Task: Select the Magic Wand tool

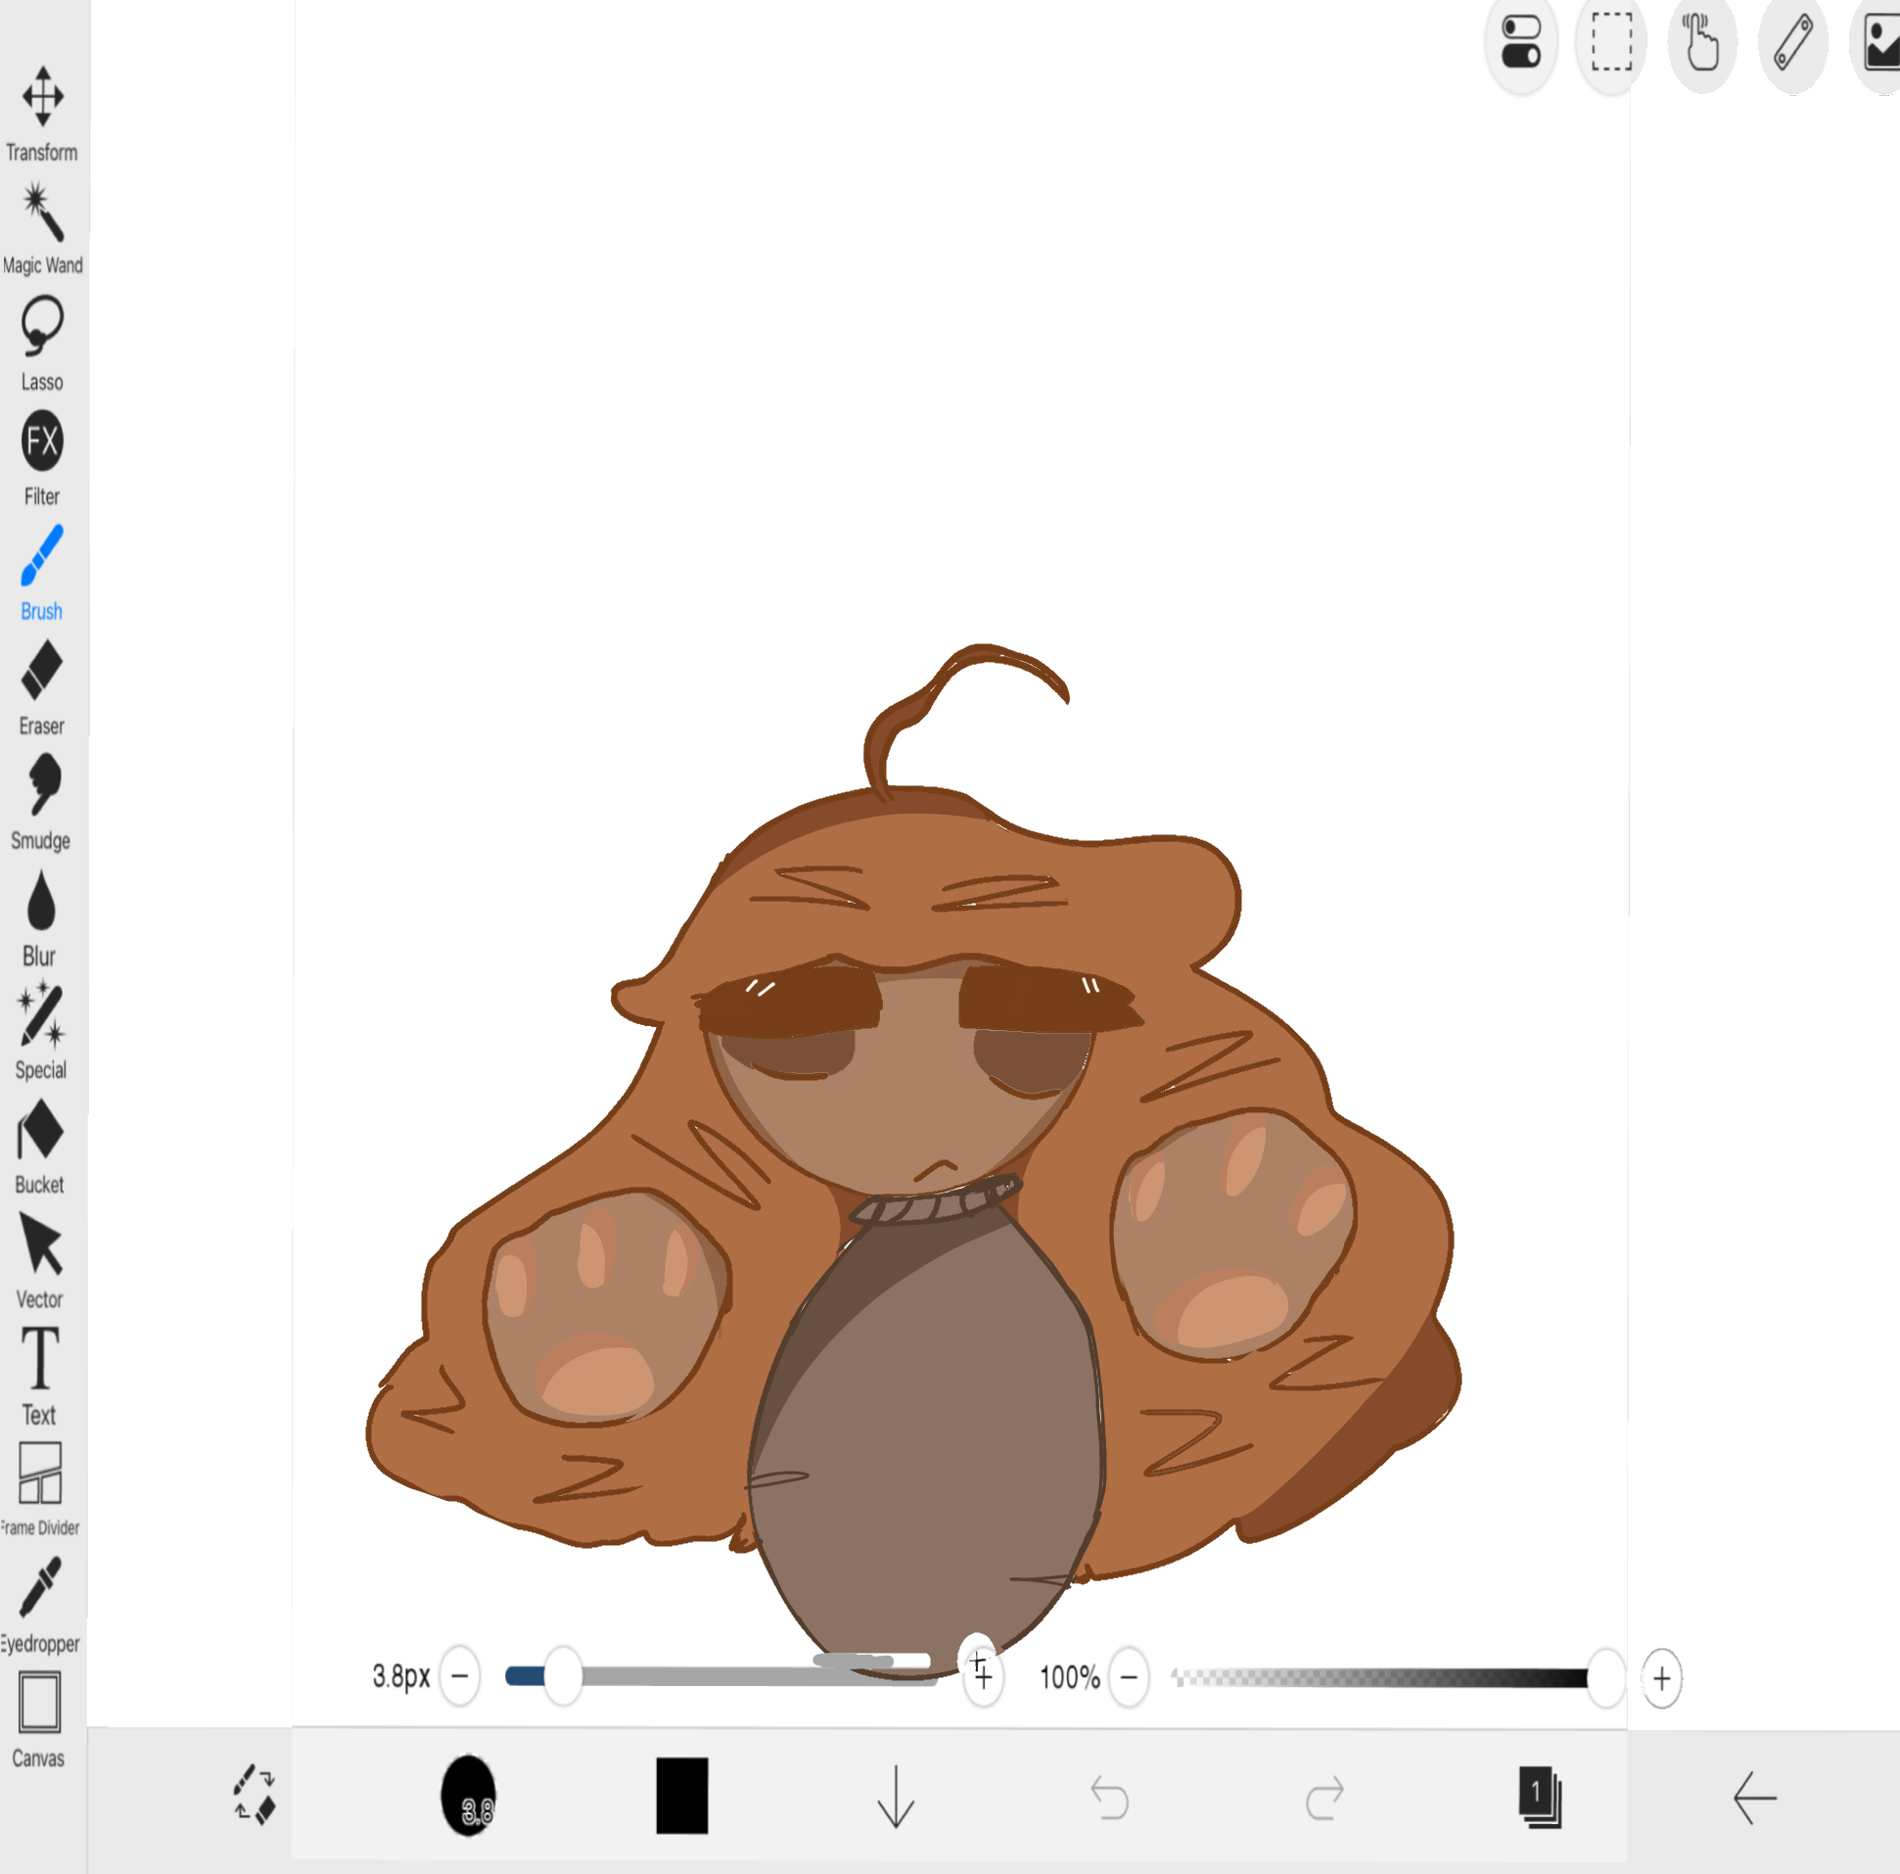Action: click(x=42, y=213)
